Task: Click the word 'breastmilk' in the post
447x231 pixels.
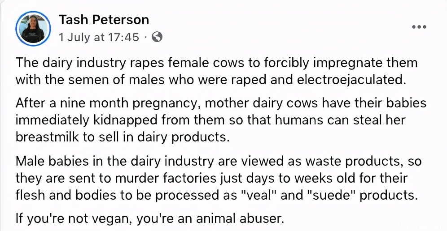Action: (x=47, y=137)
